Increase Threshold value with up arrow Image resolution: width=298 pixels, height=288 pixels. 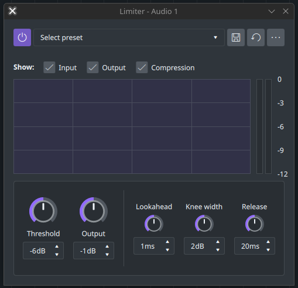(x=57, y=246)
